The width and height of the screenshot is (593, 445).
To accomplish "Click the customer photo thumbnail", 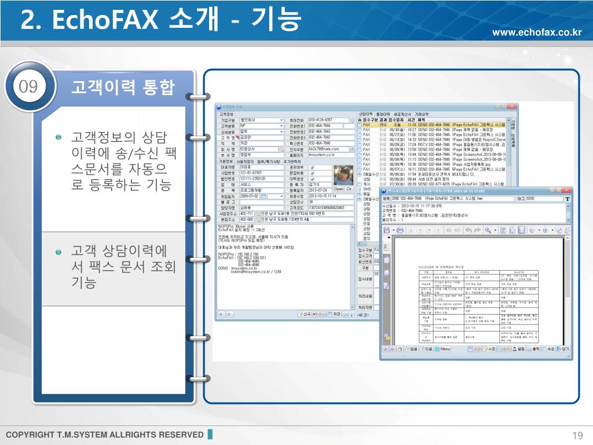I will point(343,175).
